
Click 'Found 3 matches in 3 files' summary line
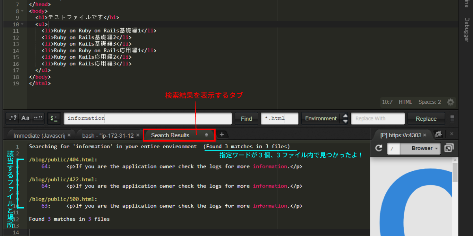pyautogui.click(x=69, y=219)
